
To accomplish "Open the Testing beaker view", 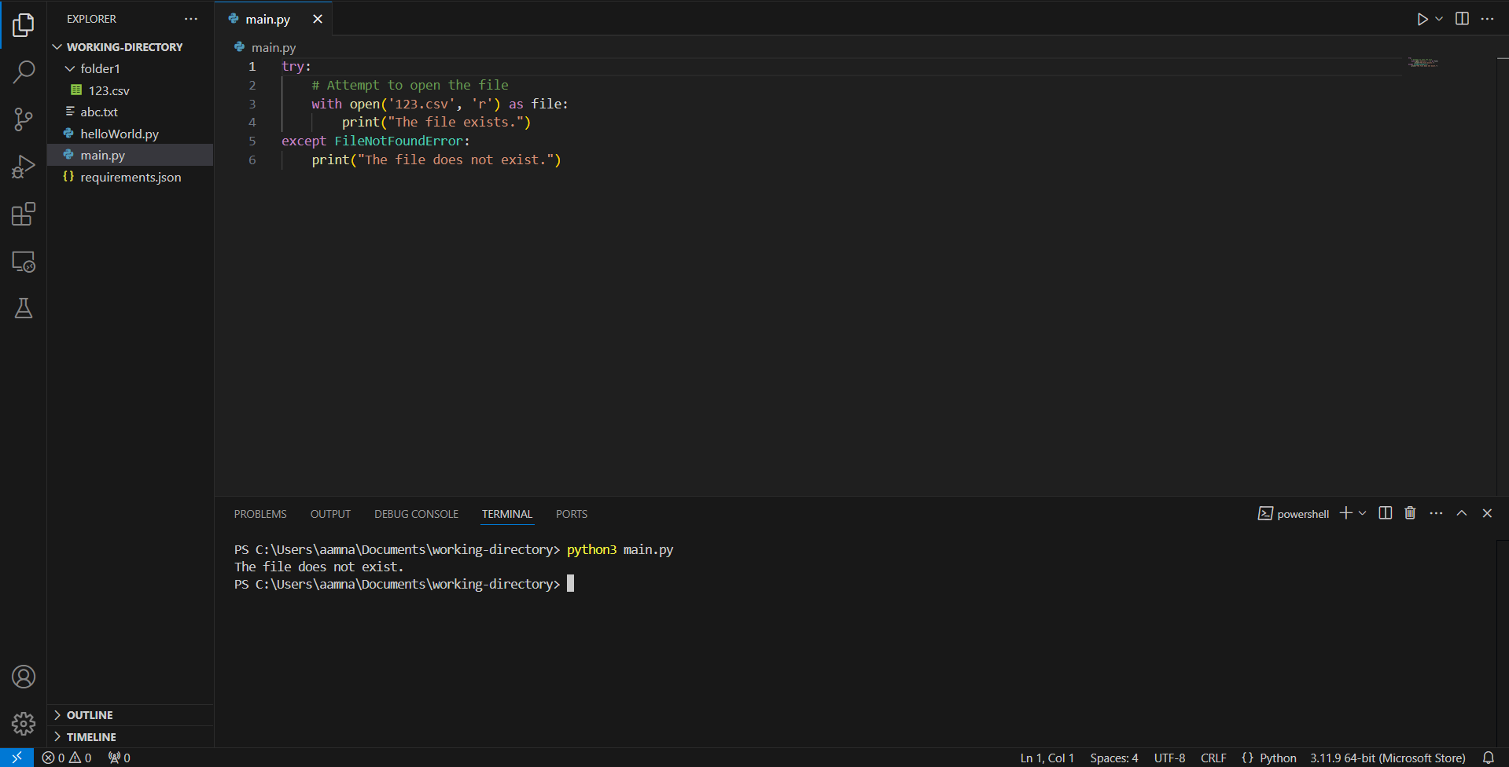I will 24,308.
